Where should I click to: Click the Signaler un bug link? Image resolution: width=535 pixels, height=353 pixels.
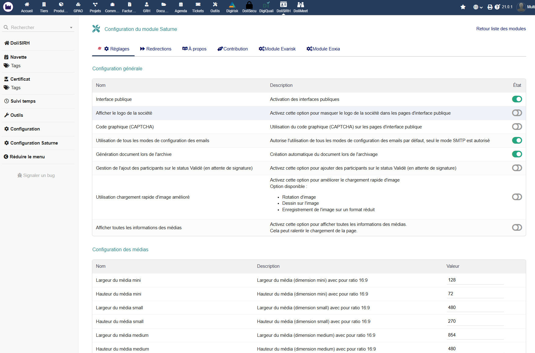36,175
